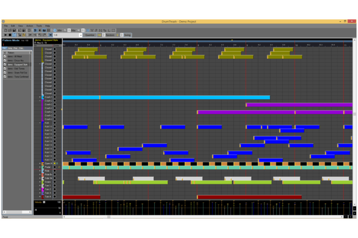Click the Open file toolbar icon
The image size is (358, 238).
(x=10, y=30)
